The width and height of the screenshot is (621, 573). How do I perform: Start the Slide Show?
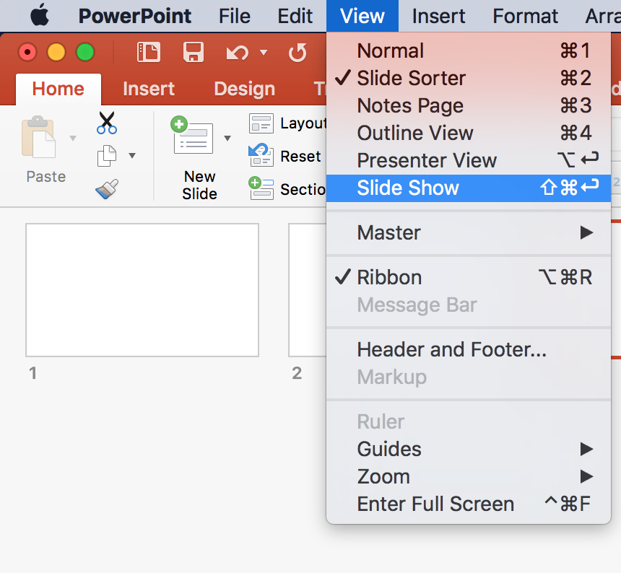pos(469,188)
